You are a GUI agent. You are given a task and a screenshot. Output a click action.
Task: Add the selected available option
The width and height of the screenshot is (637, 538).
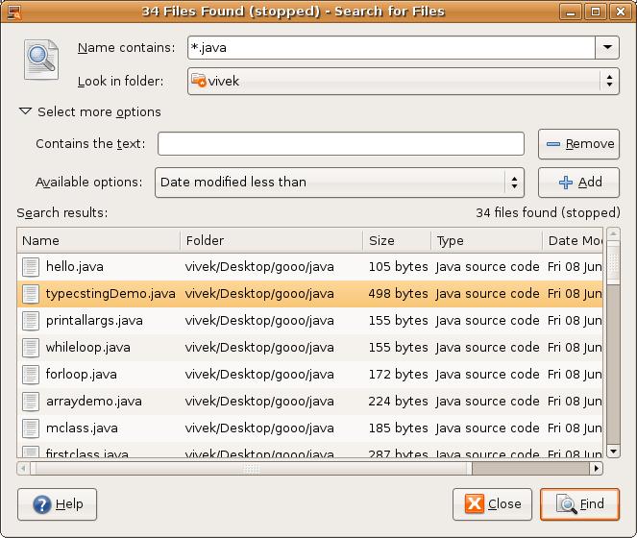coord(579,183)
